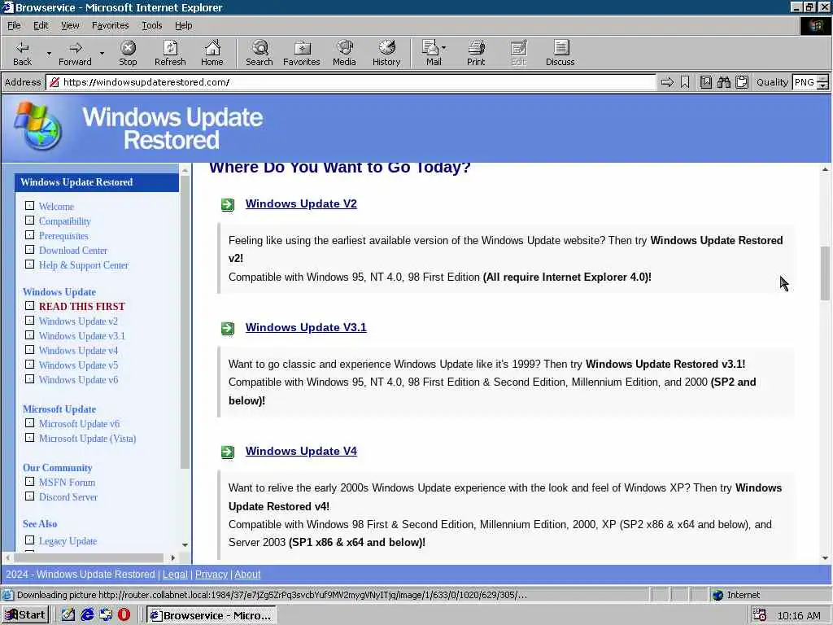Viewport: 833px width, 625px height.
Task: Stop loading the page
Action: 128,53
